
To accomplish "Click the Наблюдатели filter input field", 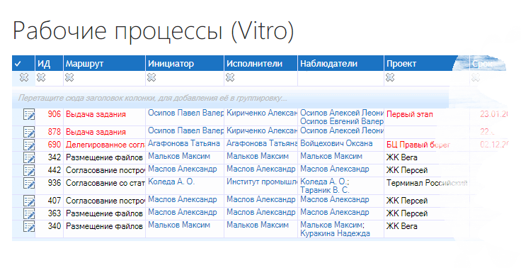I will 340,79.
